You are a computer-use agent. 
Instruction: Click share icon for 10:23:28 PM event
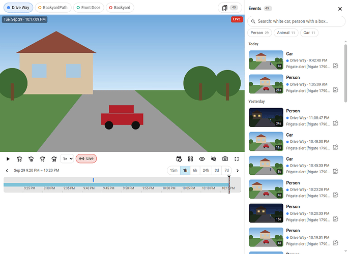[336, 195]
